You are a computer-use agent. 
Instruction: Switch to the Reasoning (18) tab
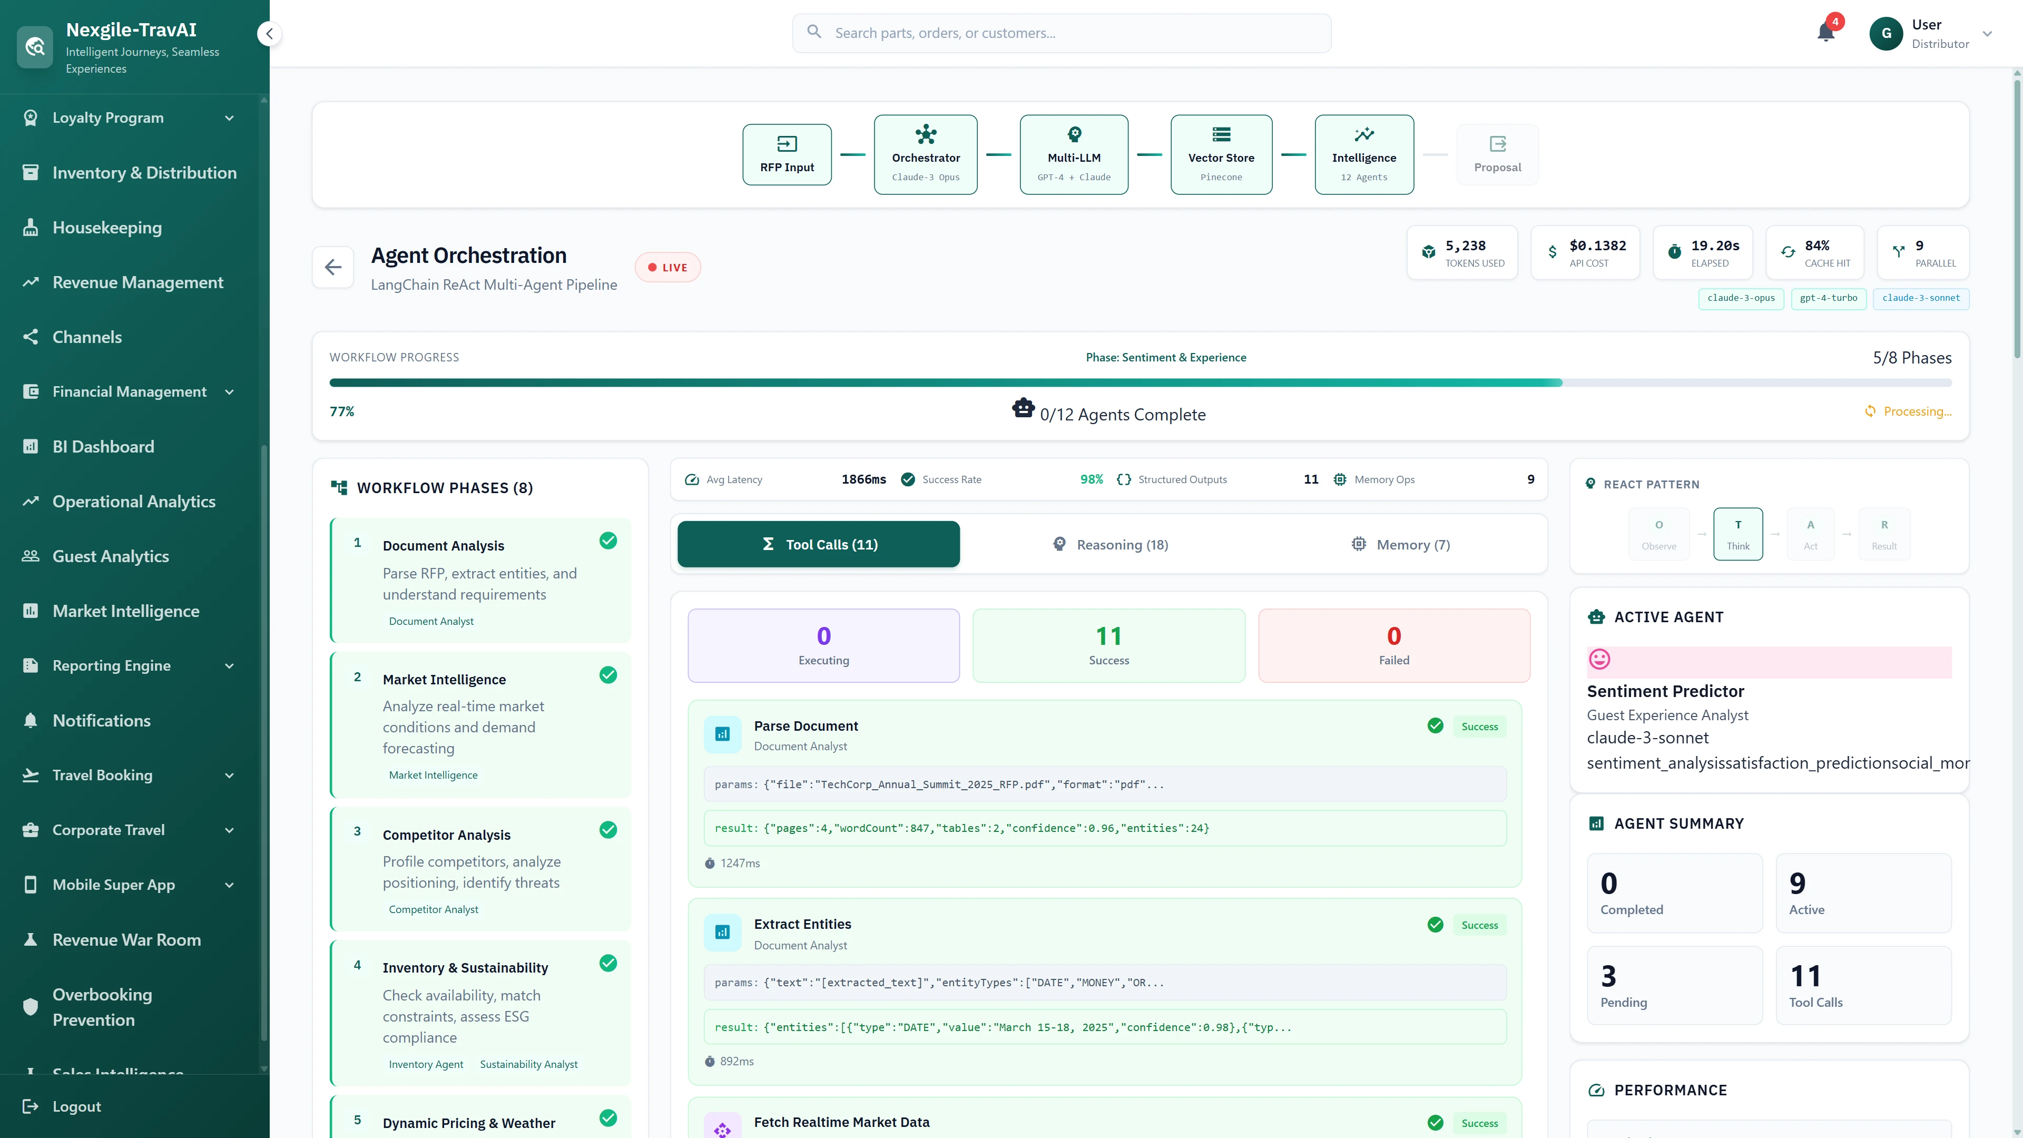1109,544
